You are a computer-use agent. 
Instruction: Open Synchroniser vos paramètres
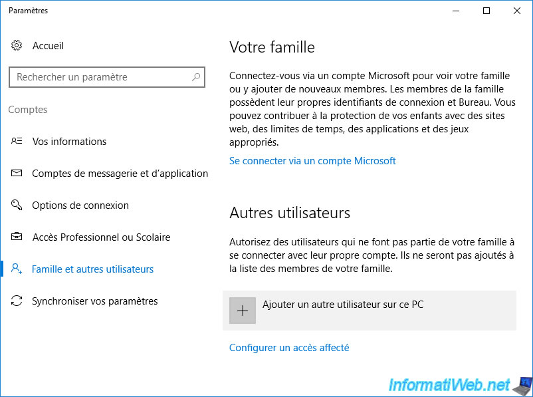click(x=95, y=301)
